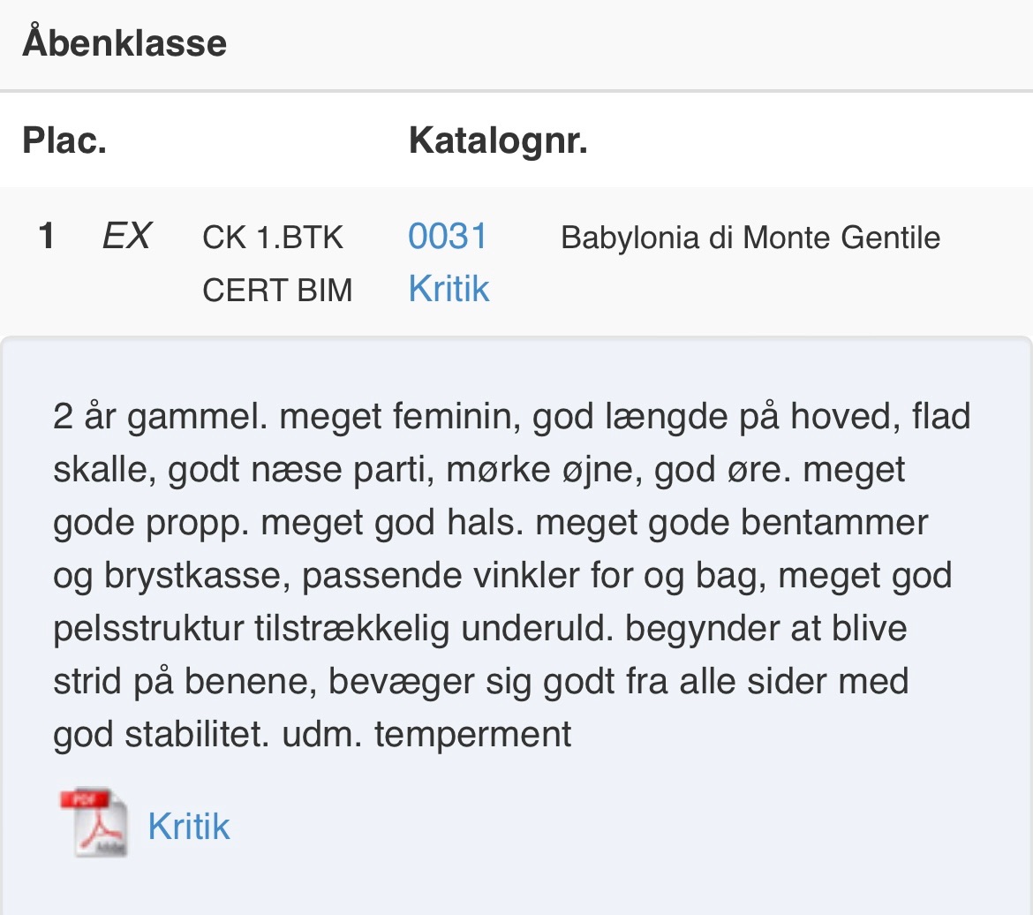
Task: Click the words 'god stabilitet' in critique
Action: 162,734
